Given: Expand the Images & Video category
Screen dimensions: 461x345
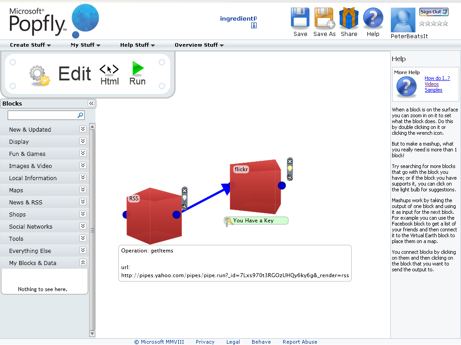Looking at the screenshot, I should (x=83, y=165).
